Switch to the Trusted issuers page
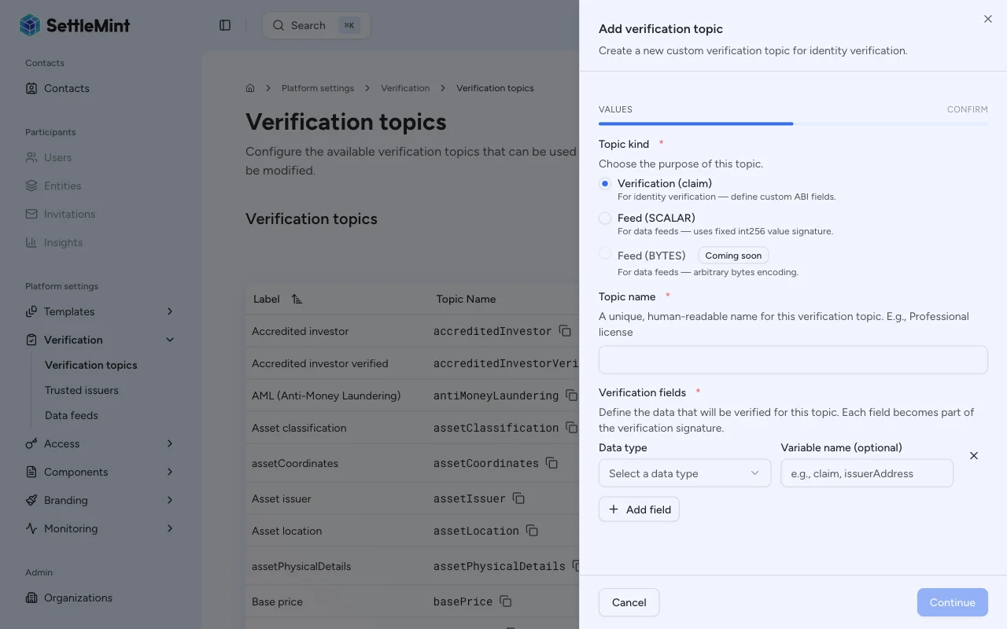The height and width of the screenshot is (629, 1007). (x=82, y=390)
